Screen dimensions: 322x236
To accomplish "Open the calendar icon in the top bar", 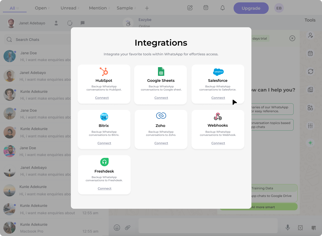I will coord(206,8).
